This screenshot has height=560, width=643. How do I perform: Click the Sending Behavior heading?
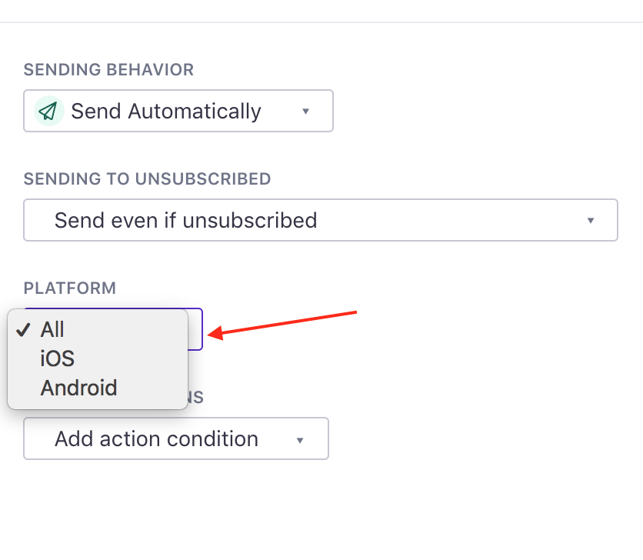tap(108, 70)
